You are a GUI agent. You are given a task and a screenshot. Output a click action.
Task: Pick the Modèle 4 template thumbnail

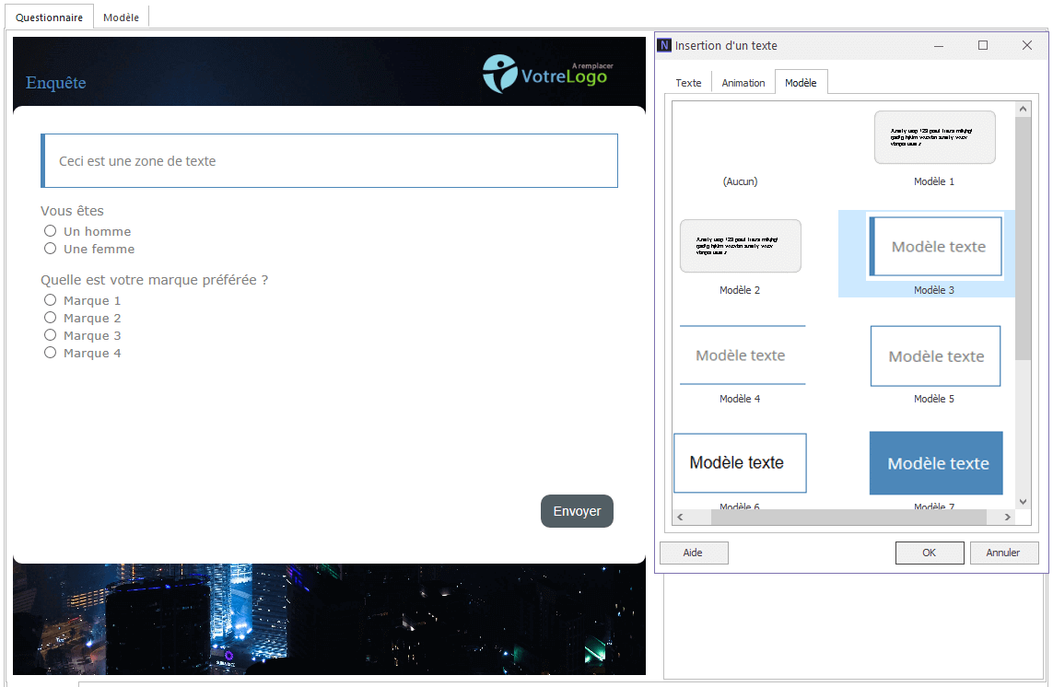coord(742,355)
